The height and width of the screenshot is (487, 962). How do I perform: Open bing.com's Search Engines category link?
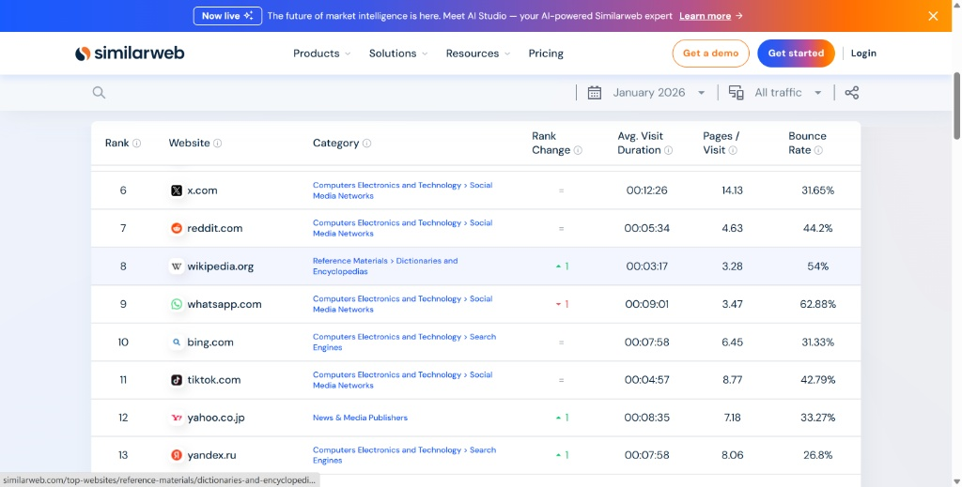(x=404, y=342)
